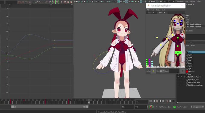Click the picker Label text field
205x113 pixels.
pyautogui.click(x=174, y=71)
